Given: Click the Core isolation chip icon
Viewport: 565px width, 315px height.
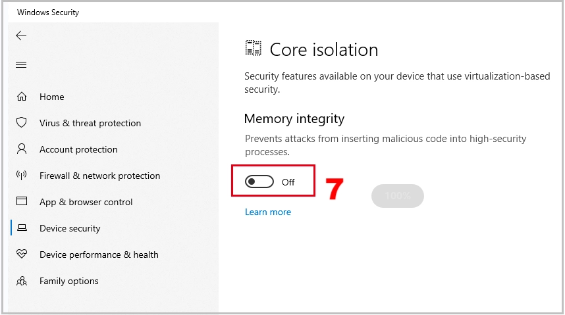Looking at the screenshot, I should [254, 48].
